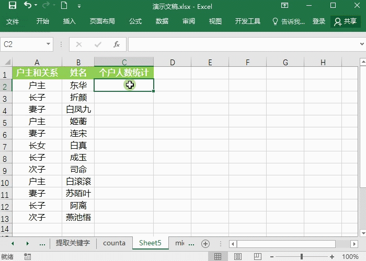Click the vertical scrollbar down arrow

click(363, 233)
